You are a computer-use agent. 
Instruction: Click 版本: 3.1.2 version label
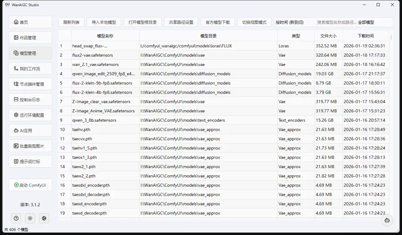click(30, 205)
